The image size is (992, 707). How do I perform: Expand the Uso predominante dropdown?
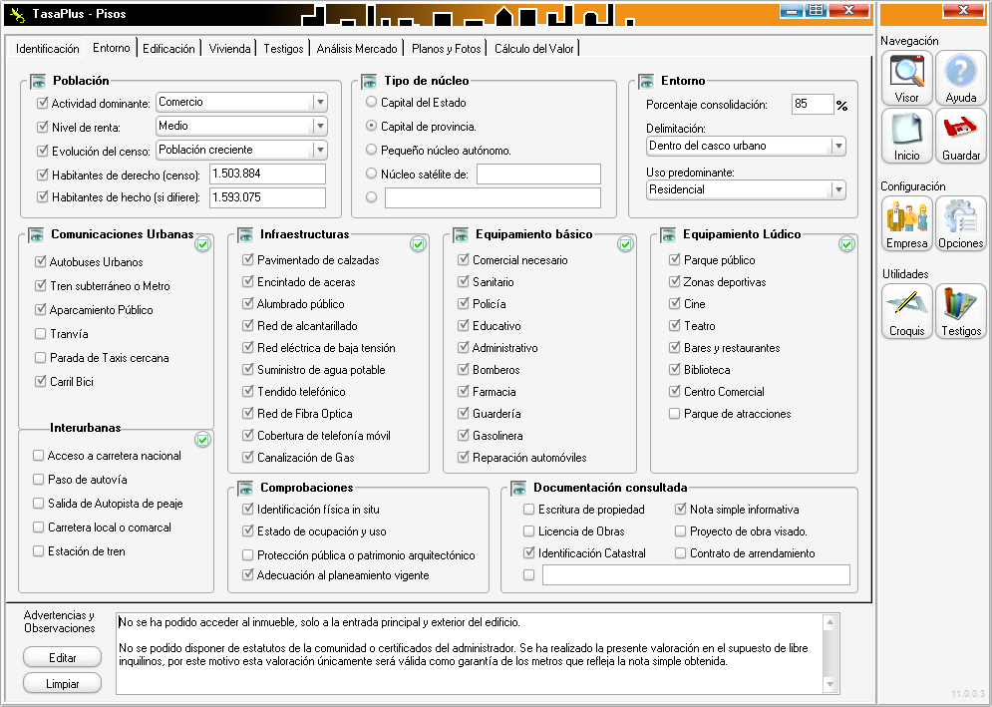click(x=837, y=189)
